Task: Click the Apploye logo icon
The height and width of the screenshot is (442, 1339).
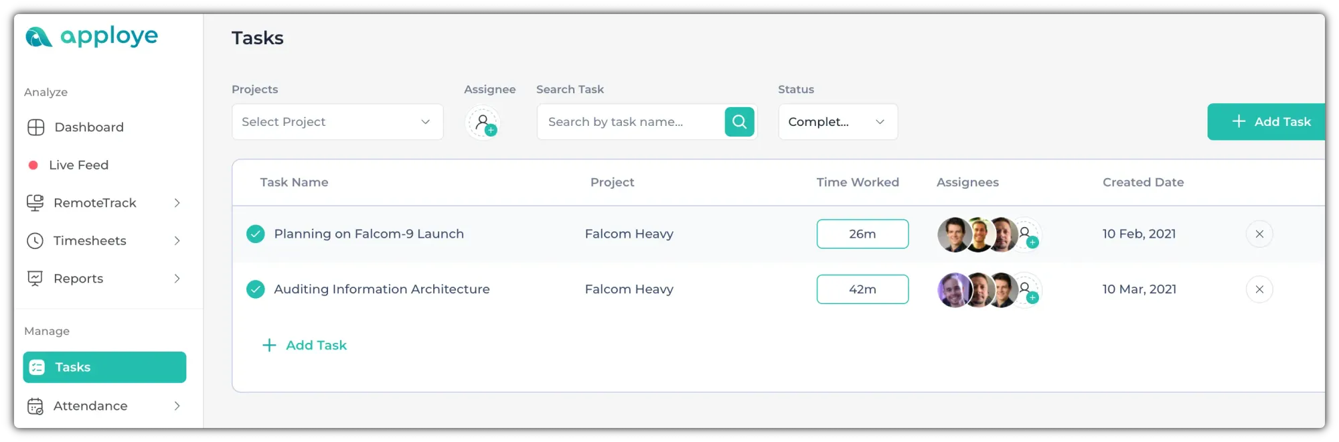Action: coord(38,37)
